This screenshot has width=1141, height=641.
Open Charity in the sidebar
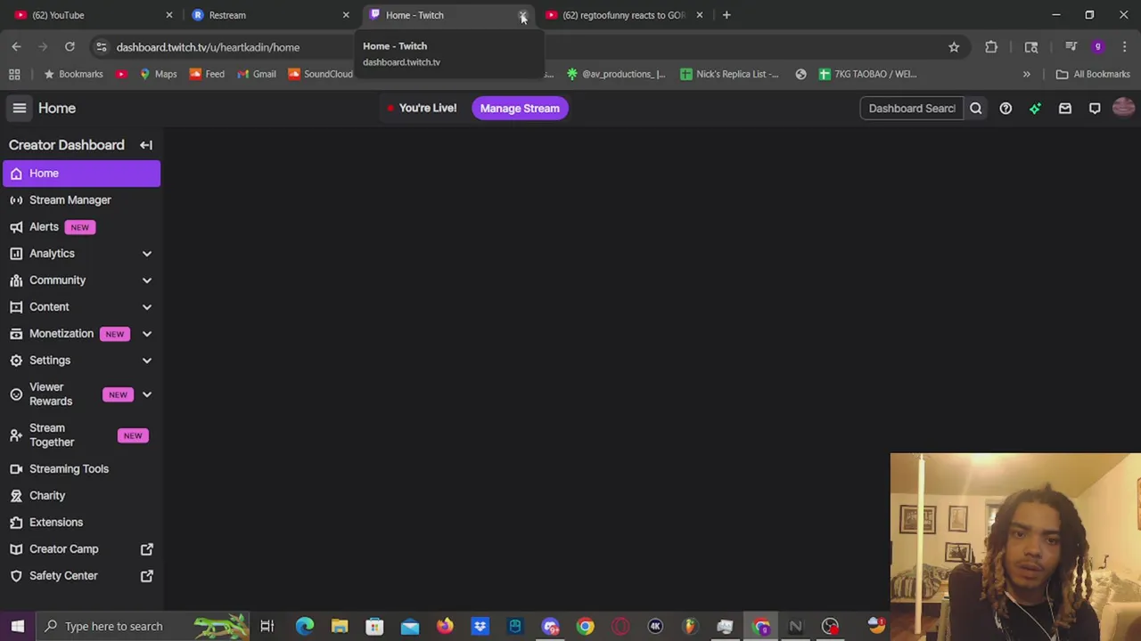click(x=81, y=496)
